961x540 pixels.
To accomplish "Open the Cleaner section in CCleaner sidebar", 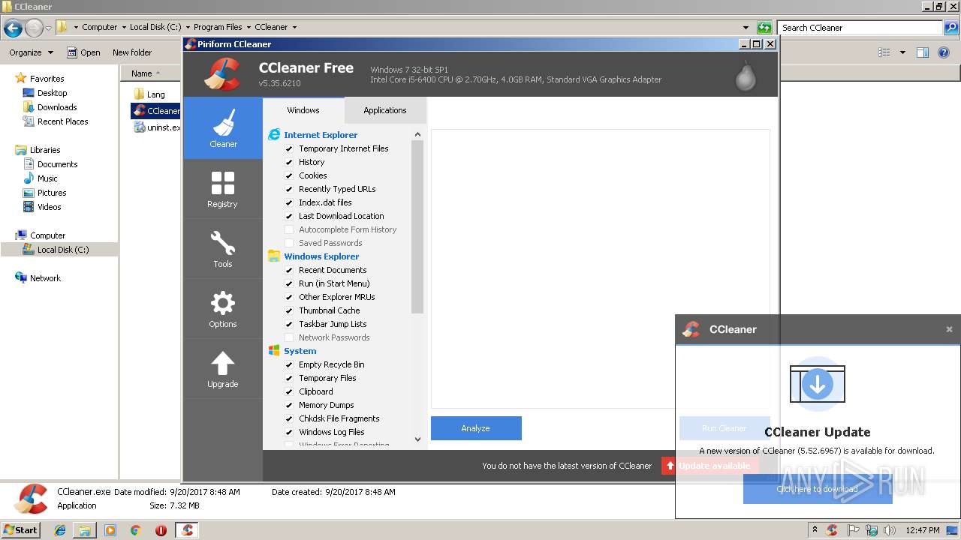I will 223,127.
